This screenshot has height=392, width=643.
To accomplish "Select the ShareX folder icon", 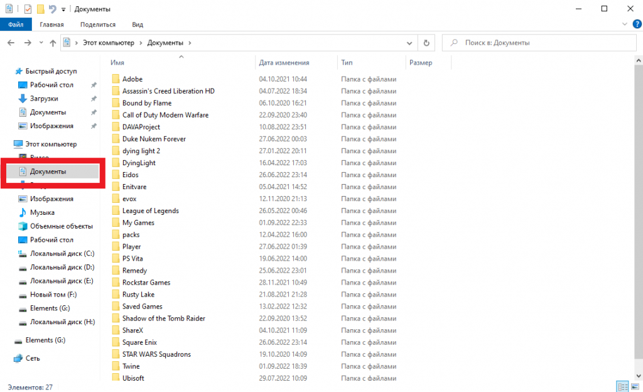I will (116, 330).
